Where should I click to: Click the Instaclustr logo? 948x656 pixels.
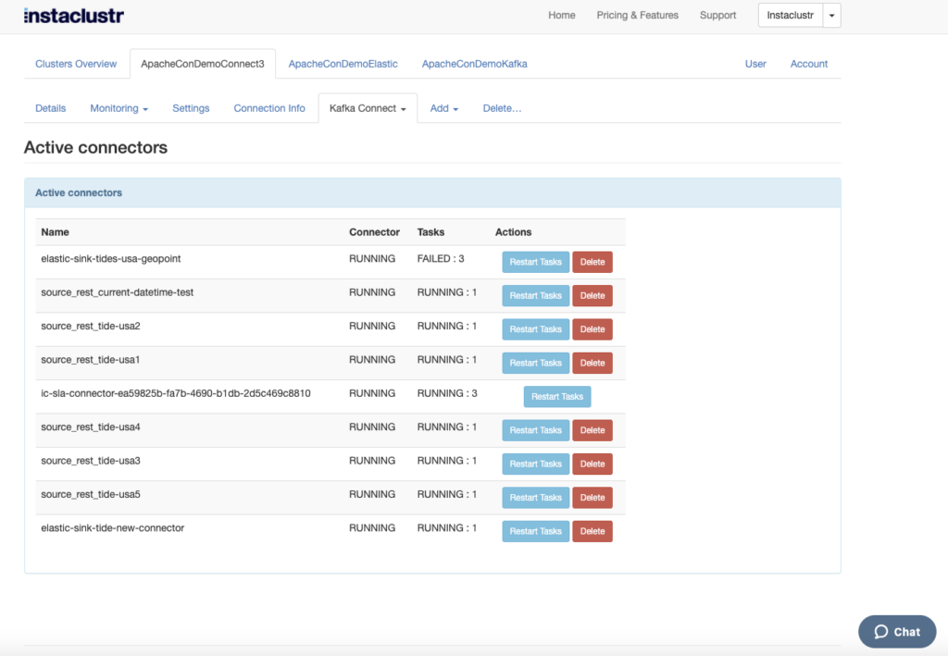pos(74,16)
